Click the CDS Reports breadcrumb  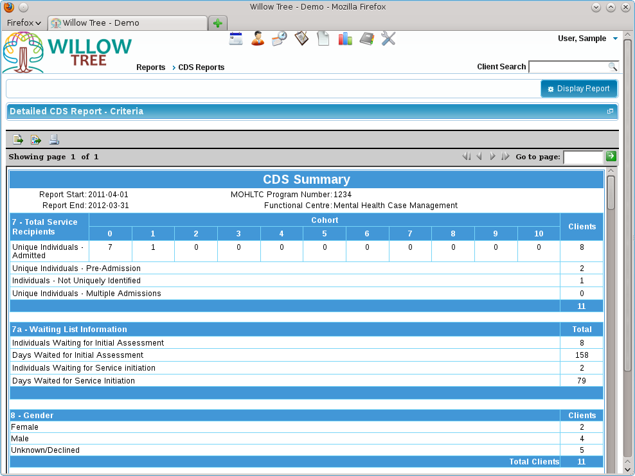(201, 67)
